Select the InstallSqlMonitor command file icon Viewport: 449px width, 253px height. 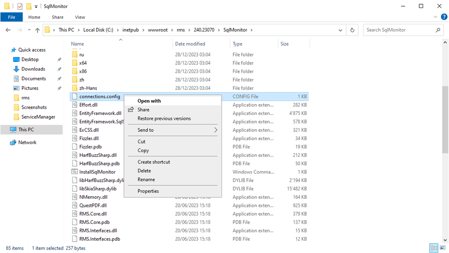(x=75, y=171)
